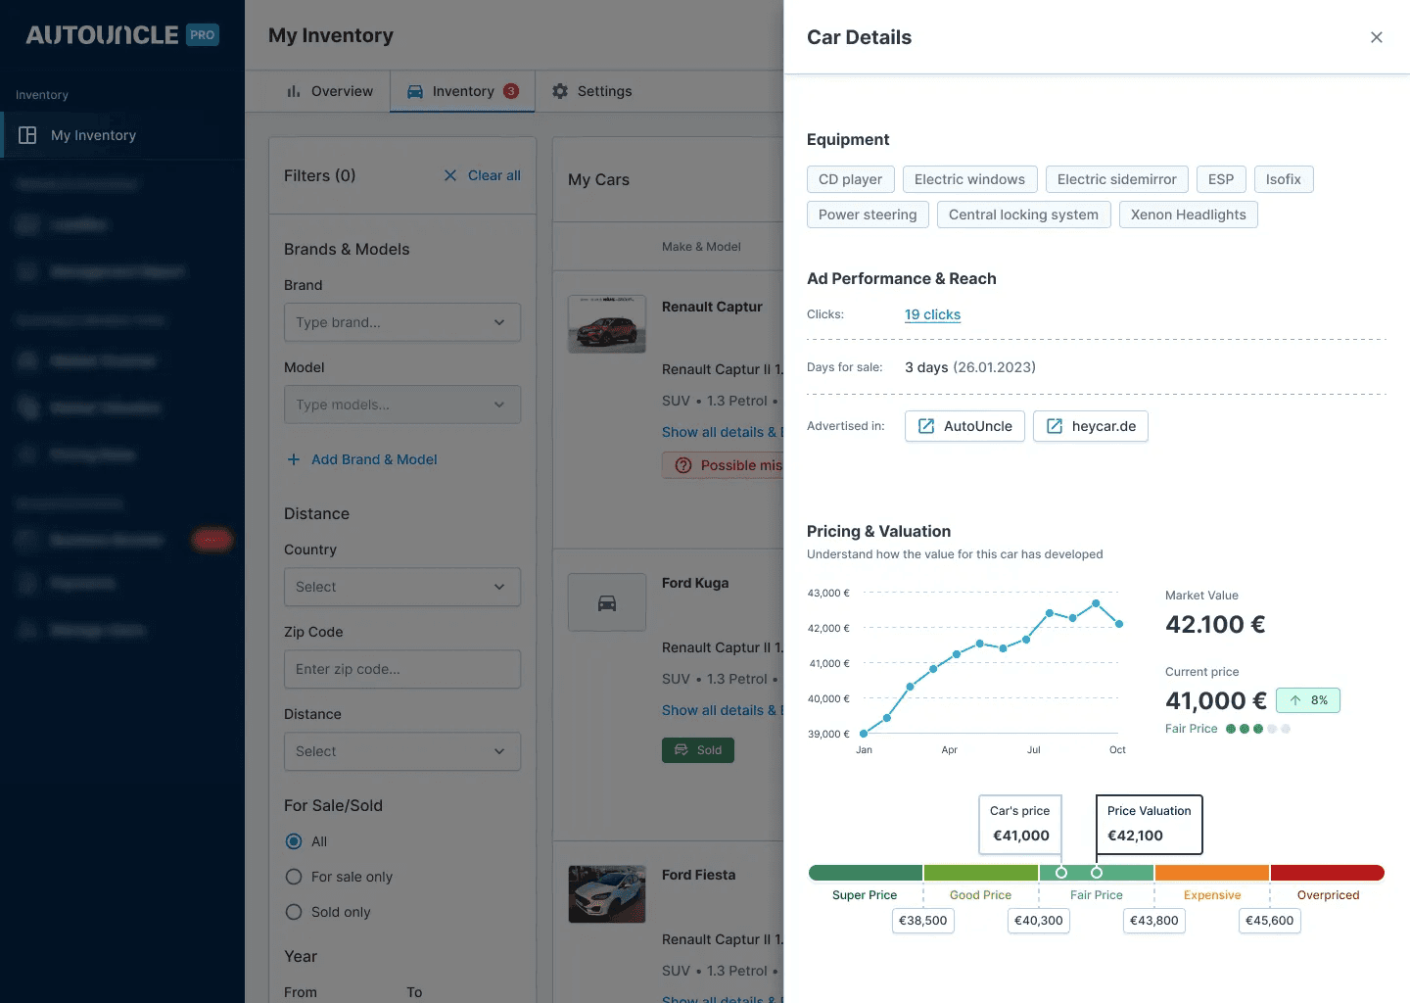Open the heycar.de advertised listing button
The width and height of the screenshot is (1410, 1003).
[x=1091, y=426]
